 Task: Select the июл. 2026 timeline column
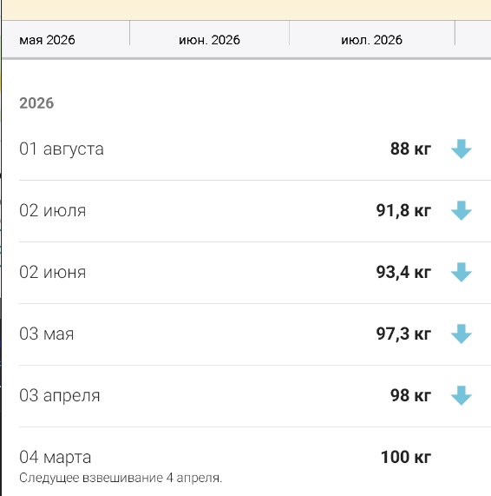click(371, 40)
